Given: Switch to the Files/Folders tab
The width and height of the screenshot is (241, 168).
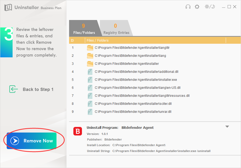Looking at the screenshot, I should 84,28.
